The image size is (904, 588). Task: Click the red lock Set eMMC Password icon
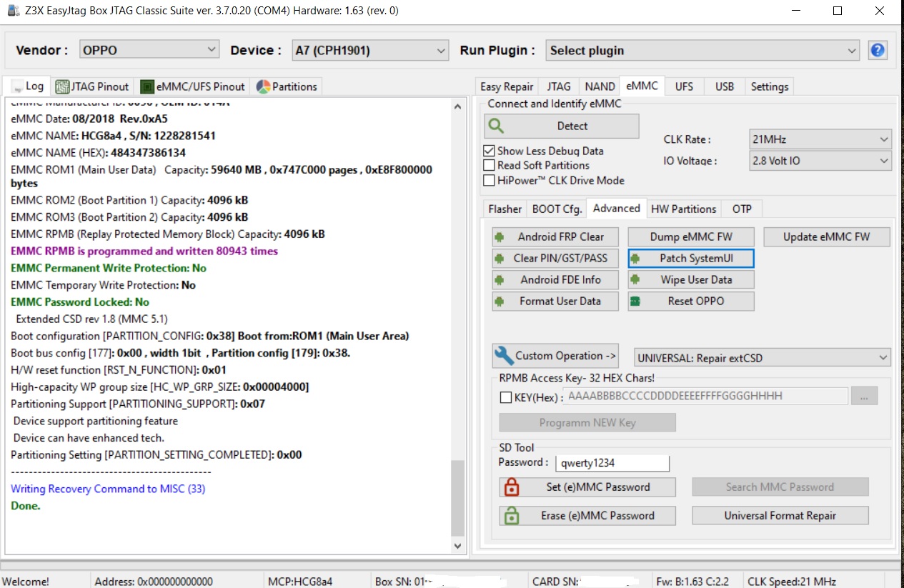point(511,487)
